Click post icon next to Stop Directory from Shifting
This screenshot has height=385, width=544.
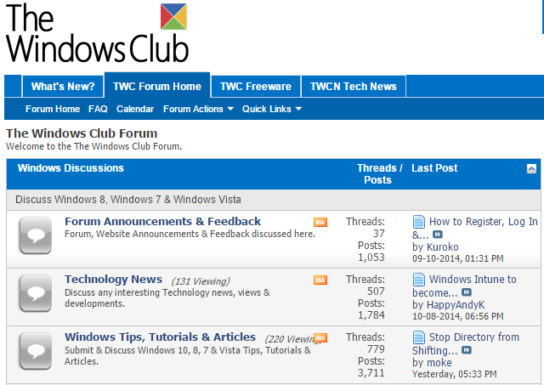(x=419, y=337)
